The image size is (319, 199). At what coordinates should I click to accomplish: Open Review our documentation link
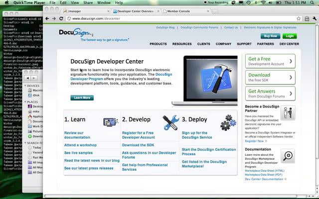click(x=77, y=135)
